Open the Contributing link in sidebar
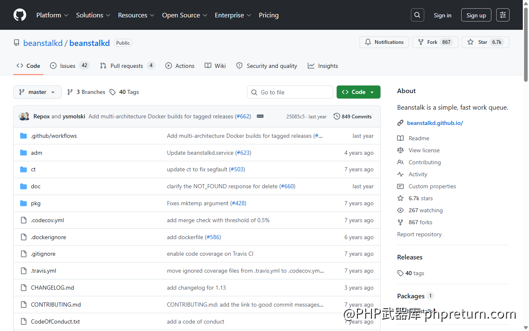The height and width of the screenshot is (331, 529). pyautogui.click(x=419, y=162)
